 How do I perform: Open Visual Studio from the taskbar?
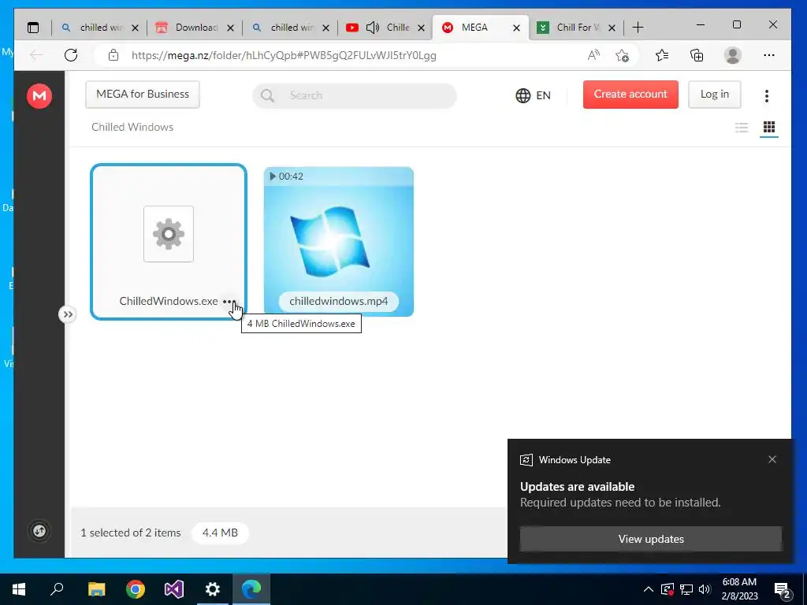pyautogui.click(x=174, y=589)
